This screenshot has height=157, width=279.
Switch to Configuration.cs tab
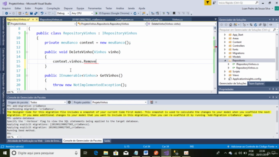click(124, 20)
